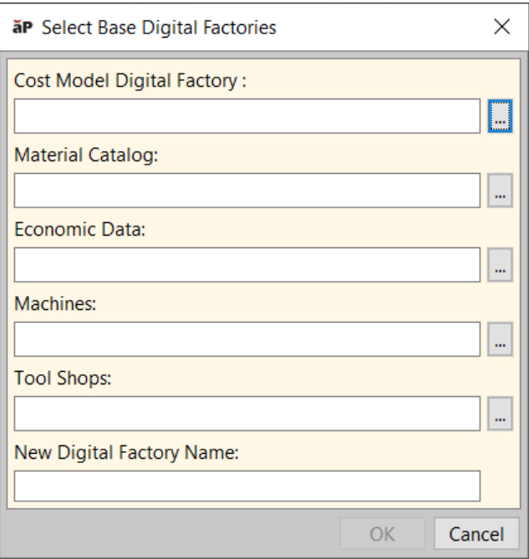
Task: Click the Tool Shops input box
Action: click(247, 414)
